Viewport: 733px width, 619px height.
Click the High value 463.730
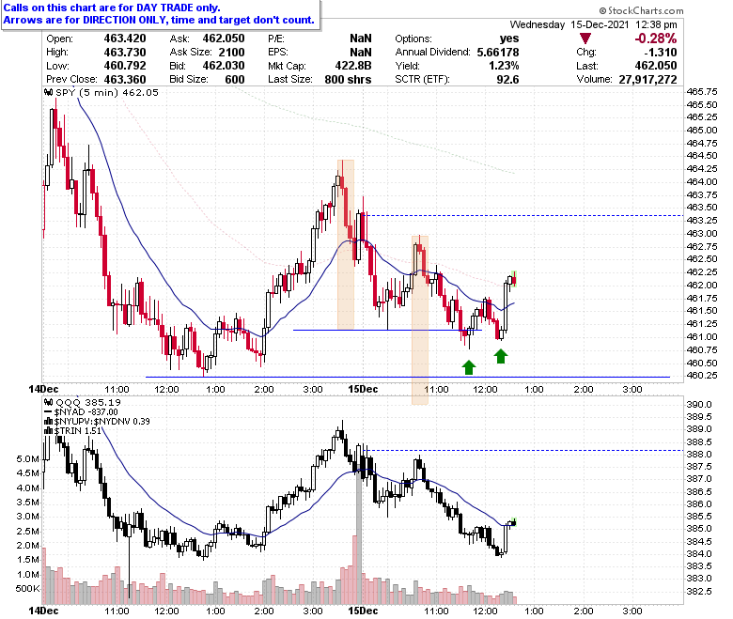125,53
